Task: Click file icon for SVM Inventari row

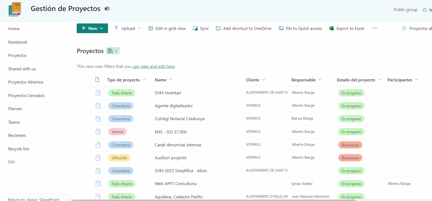Action: click(98, 93)
